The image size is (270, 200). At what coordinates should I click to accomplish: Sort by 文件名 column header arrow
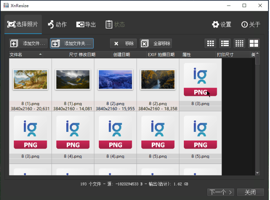[40, 54]
